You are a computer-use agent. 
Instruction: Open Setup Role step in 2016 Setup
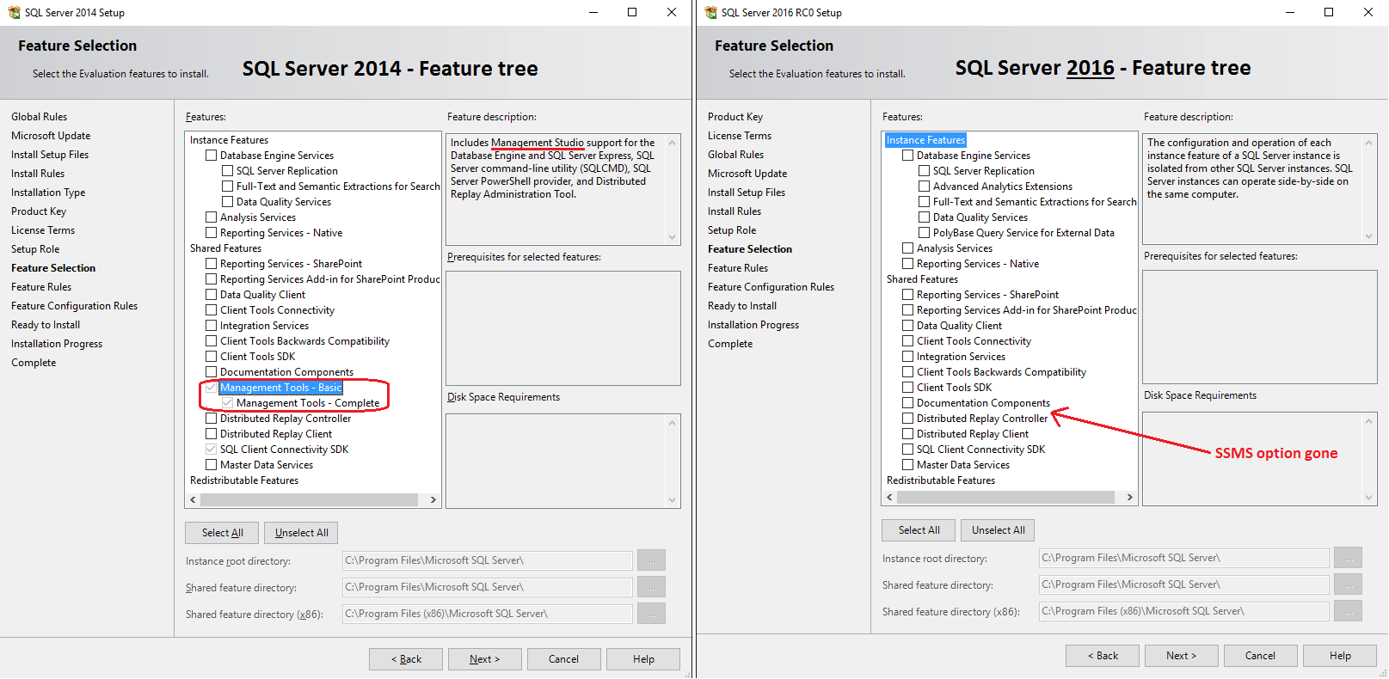(732, 230)
